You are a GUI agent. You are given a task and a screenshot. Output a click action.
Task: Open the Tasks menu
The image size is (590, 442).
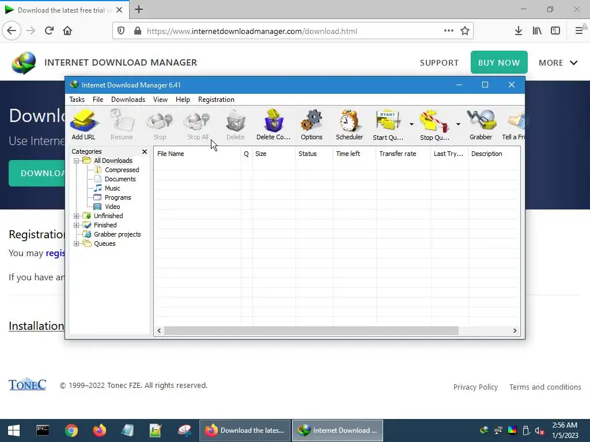77,100
